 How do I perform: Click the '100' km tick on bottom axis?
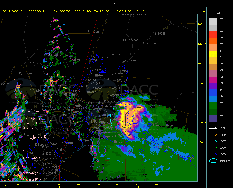157,184
